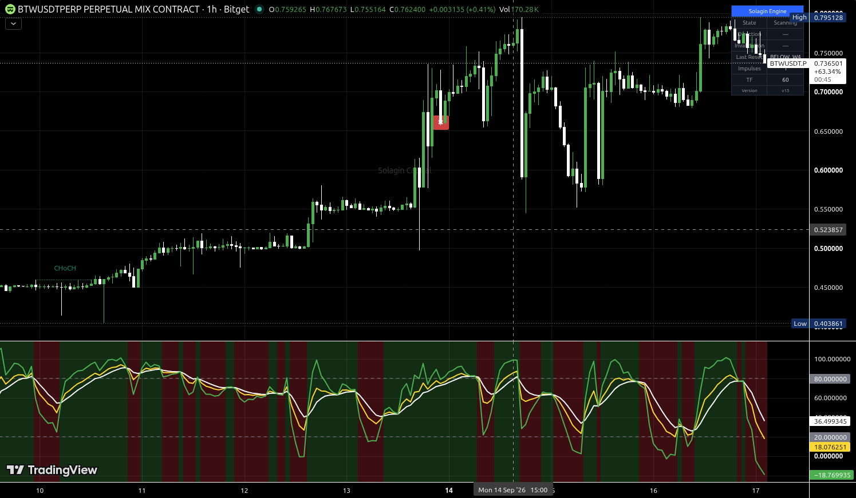Click the v15 cell in Solagin table
Image resolution: width=856 pixels, height=498 pixels.
[786, 91]
